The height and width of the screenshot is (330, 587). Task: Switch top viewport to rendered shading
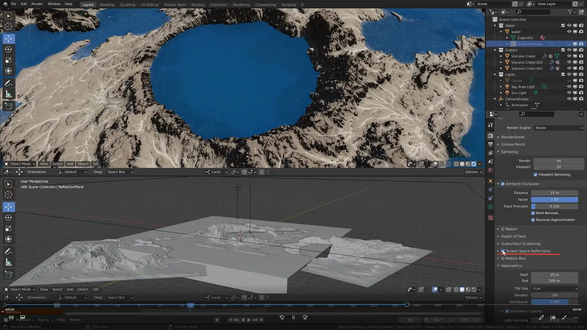click(474, 164)
